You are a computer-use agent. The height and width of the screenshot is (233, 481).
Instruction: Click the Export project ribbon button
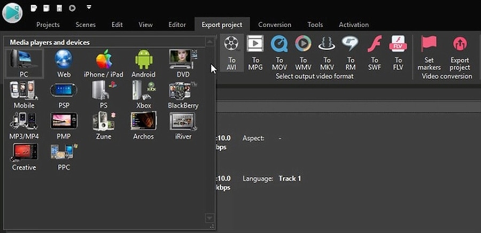tap(460, 53)
